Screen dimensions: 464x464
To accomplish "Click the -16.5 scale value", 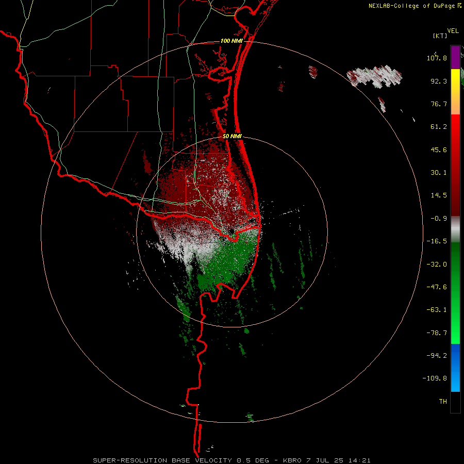I will pos(437,241).
